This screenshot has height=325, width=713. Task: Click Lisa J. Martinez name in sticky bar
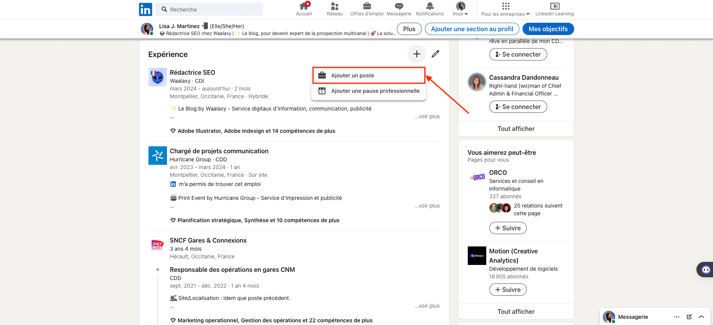179,26
